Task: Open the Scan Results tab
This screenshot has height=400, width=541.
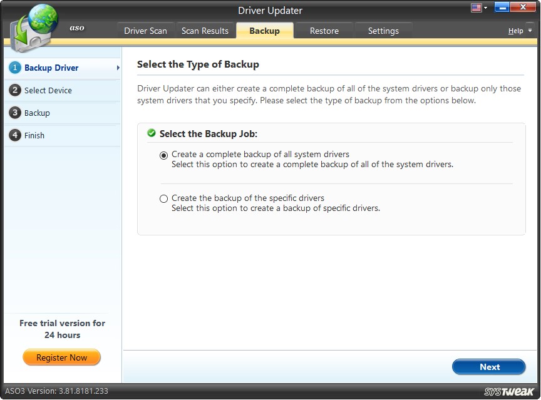Action: (x=205, y=30)
